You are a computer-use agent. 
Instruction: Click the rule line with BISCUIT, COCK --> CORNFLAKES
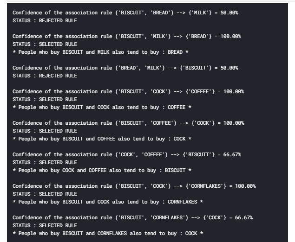click(x=134, y=186)
